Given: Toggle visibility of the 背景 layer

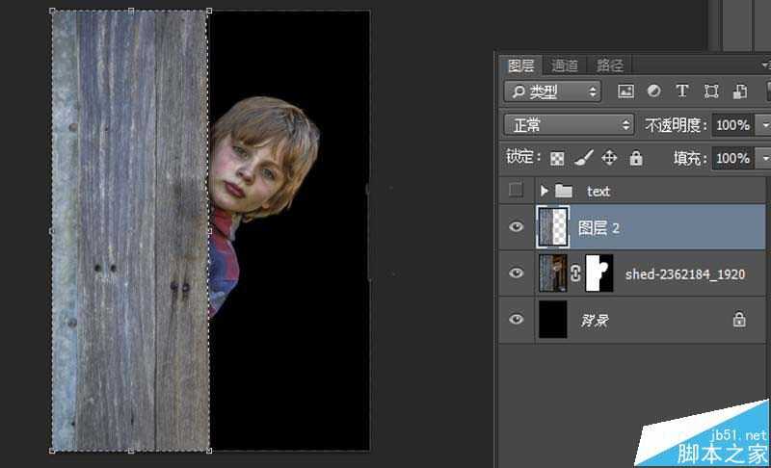Looking at the screenshot, I should (517, 320).
